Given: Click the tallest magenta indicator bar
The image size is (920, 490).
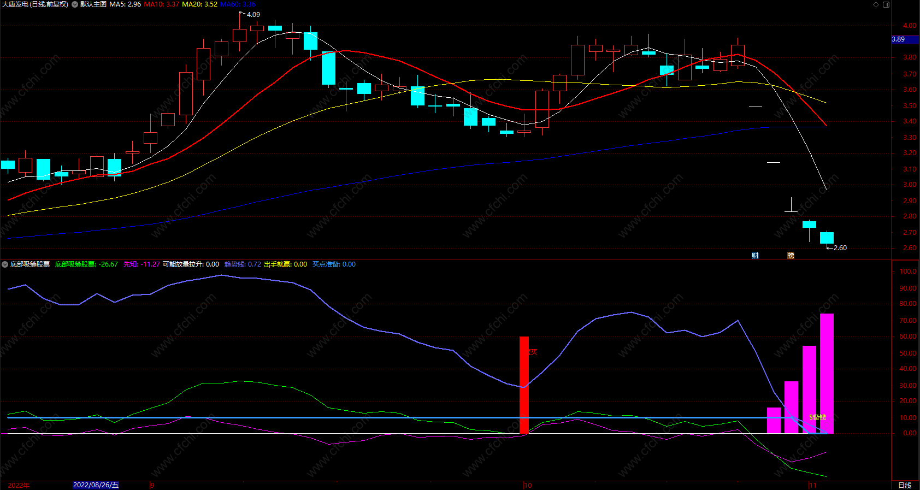Looking at the screenshot, I should tap(827, 374).
